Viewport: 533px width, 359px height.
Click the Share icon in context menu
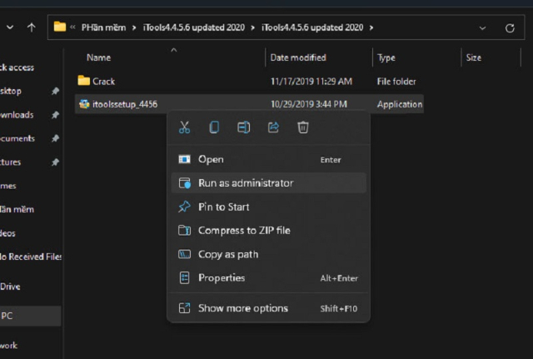(x=273, y=127)
